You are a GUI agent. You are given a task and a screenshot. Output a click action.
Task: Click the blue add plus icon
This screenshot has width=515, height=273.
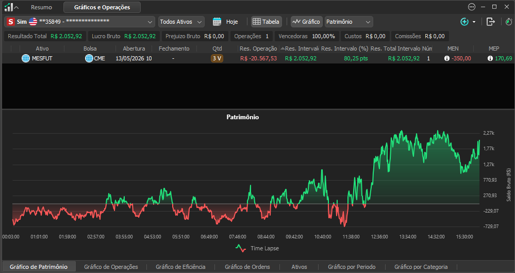click(x=464, y=22)
